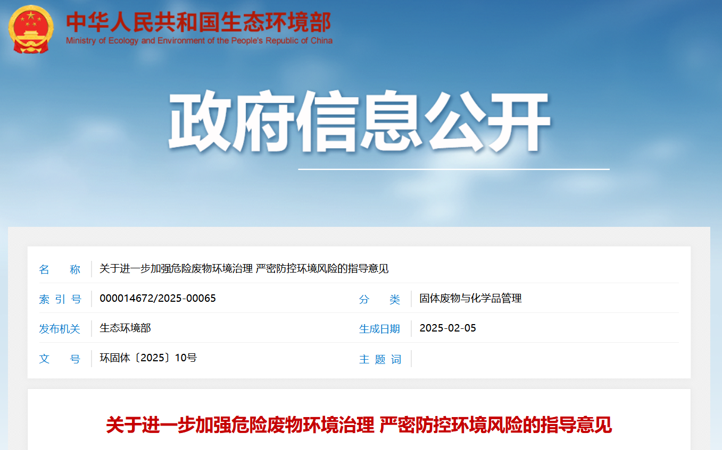Viewport: 722px width, 450px height.
Task: Click index number 000014672/2025-00065
Action: click(x=157, y=298)
